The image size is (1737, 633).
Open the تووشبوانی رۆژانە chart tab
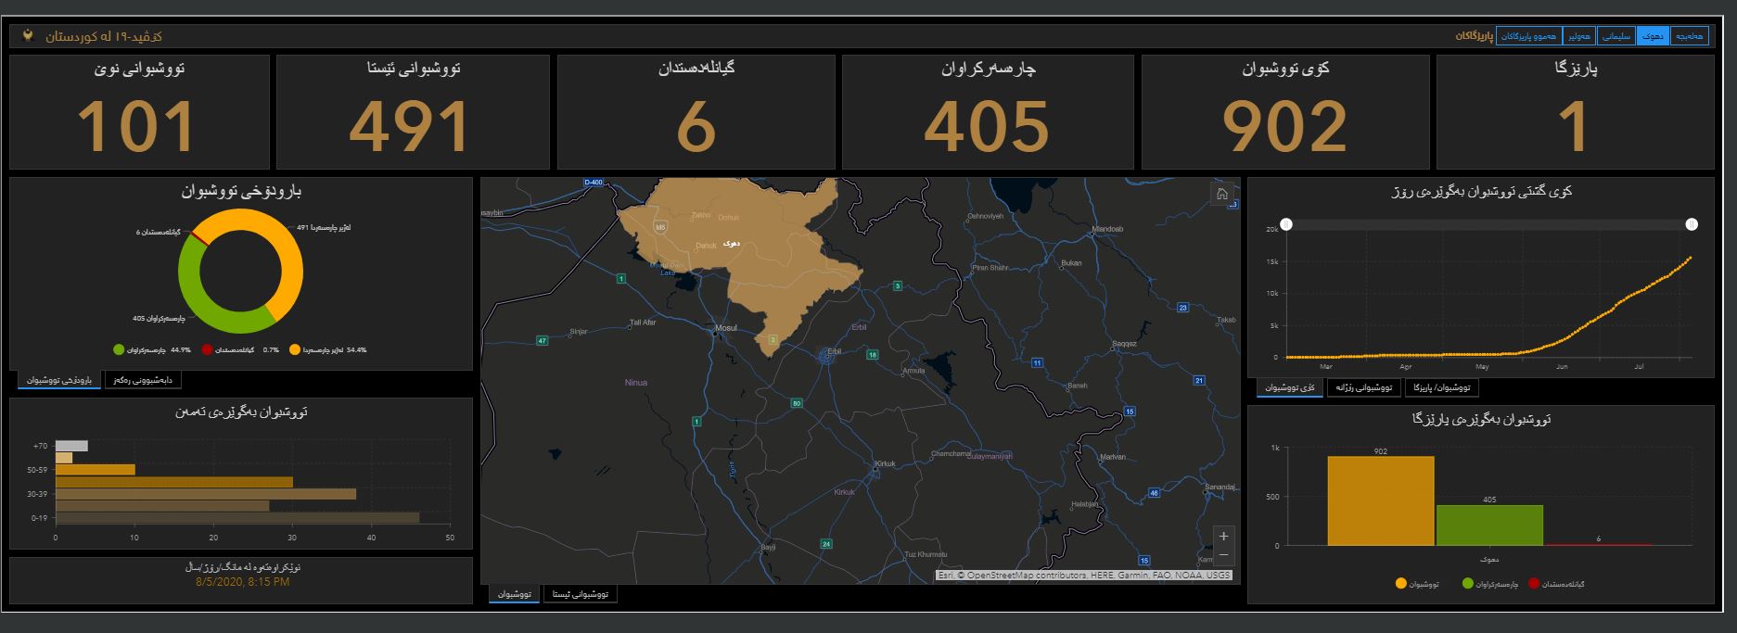(x=1364, y=388)
